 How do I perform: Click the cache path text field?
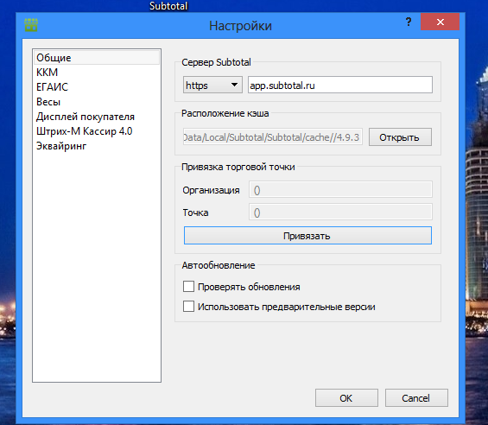[273, 137]
